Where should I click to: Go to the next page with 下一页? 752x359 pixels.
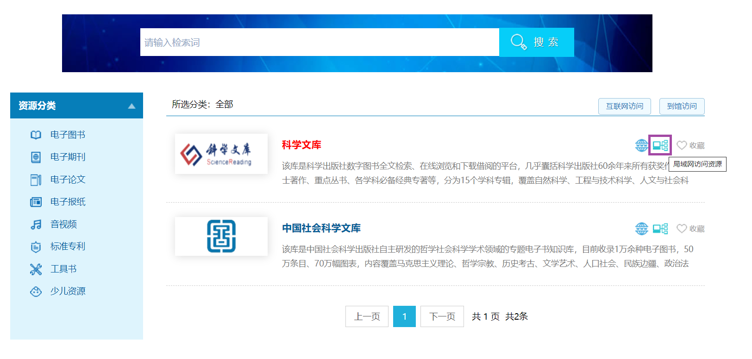pyautogui.click(x=442, y=316)
